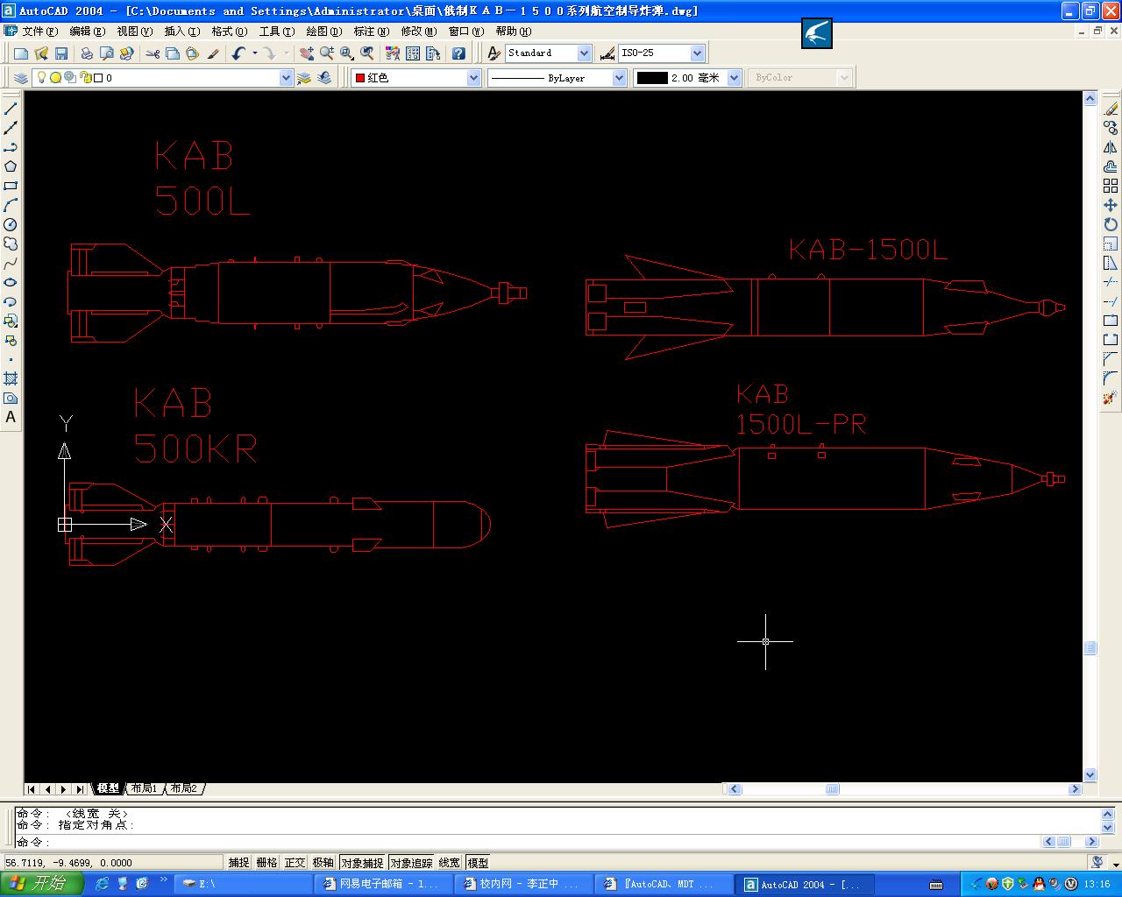Click the red color swatch in color control
The width and height of the screenshot is (1122, 897).
pos(359,78)
